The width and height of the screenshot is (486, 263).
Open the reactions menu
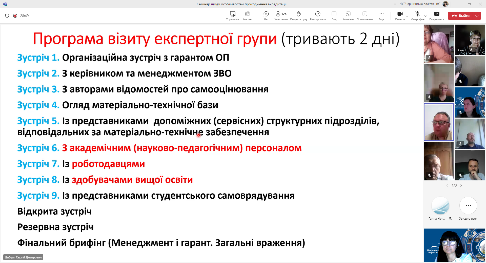coord(318,15)
